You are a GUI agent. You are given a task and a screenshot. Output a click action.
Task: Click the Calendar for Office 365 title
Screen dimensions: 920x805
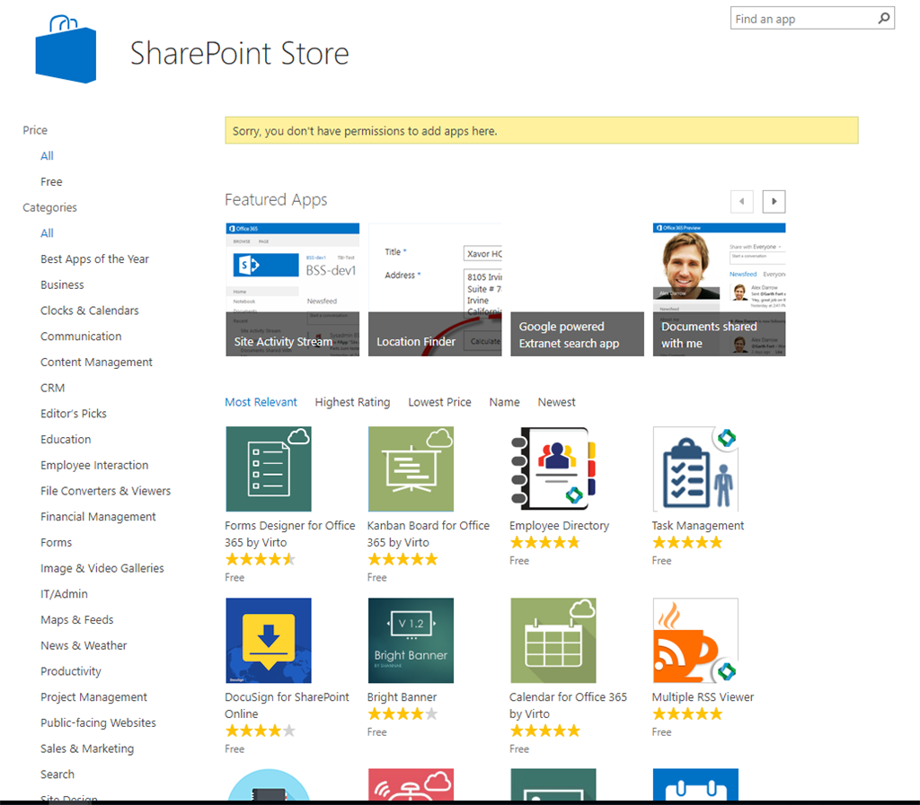568,705
